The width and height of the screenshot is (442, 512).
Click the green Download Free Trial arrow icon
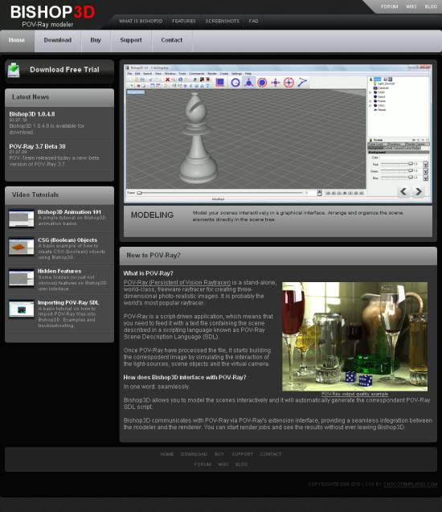click(14, 70)
